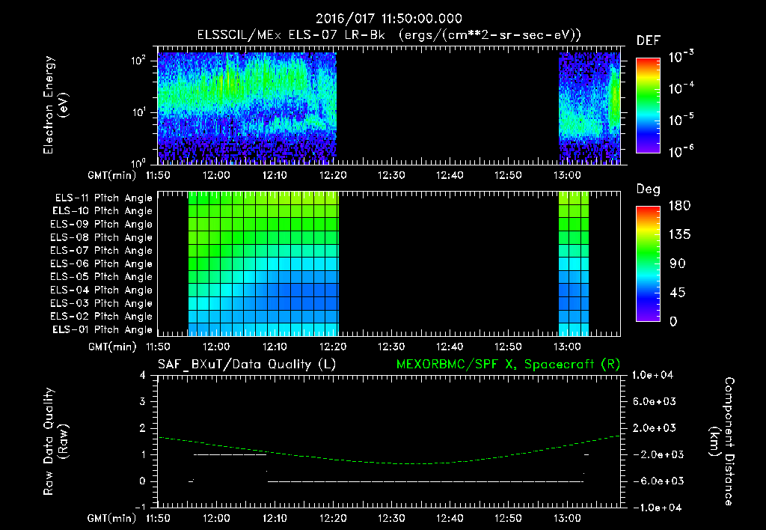This screenshot has width=766, height=530.
Task: Click the ELS-07 Pitch Angle row label
Action: (x=101, y=251)
